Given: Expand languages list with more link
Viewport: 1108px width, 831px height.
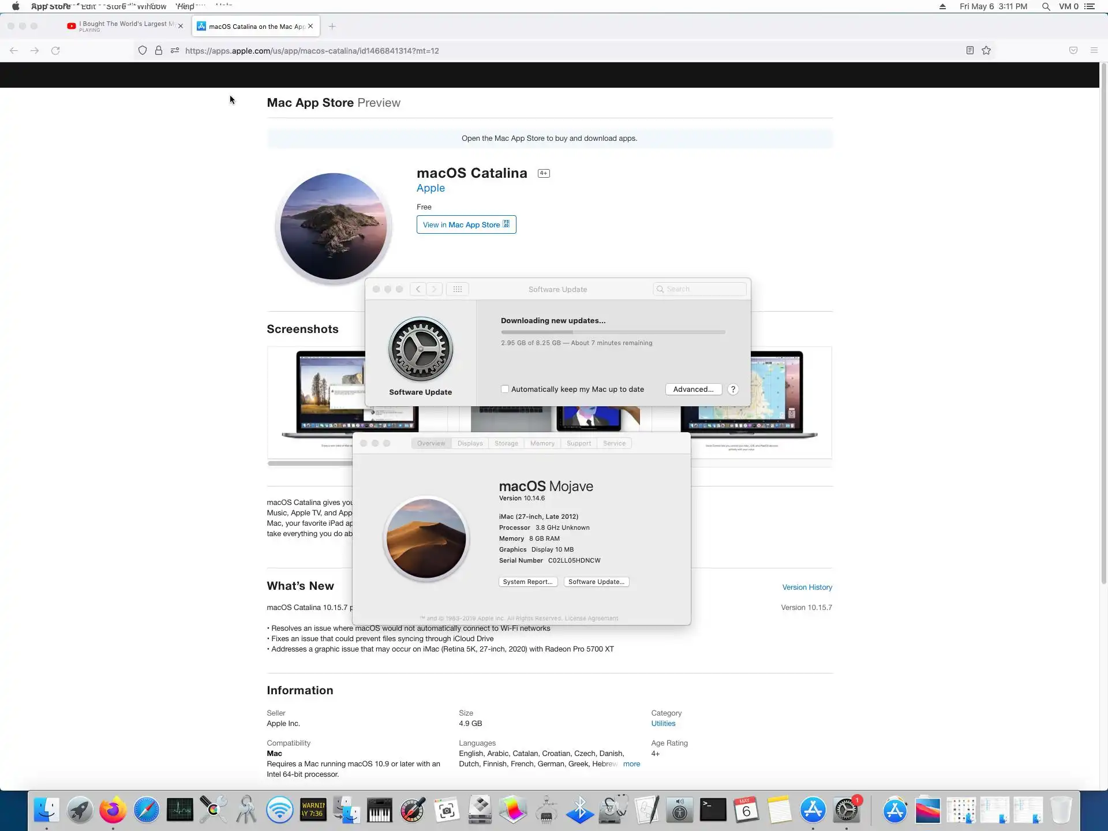Looking at the screenshot, I should pyautogui.click(x=631, y=763).
